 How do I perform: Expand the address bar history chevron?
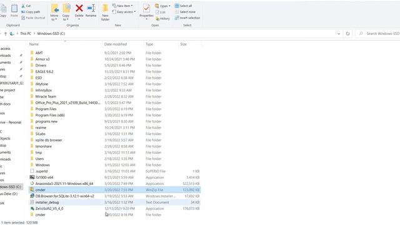click(x=339, y=33)
